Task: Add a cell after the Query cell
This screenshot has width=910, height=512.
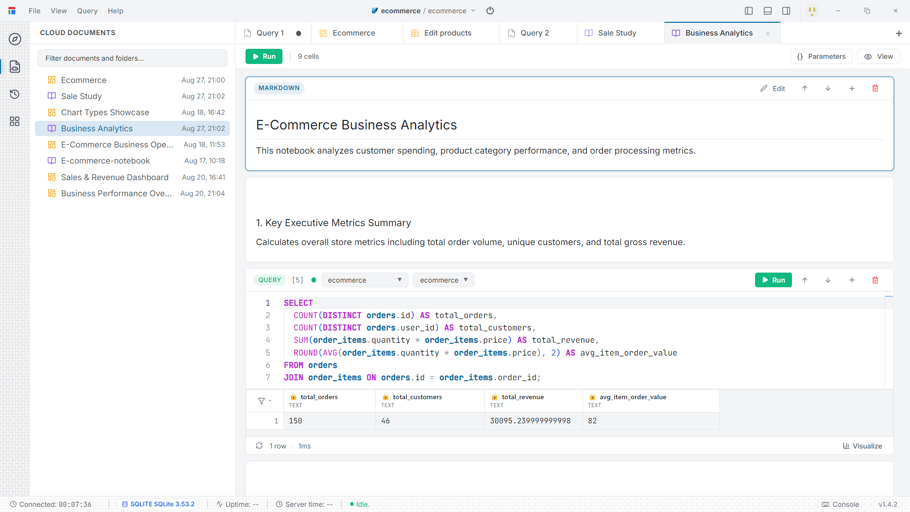Action: point(852,280)
